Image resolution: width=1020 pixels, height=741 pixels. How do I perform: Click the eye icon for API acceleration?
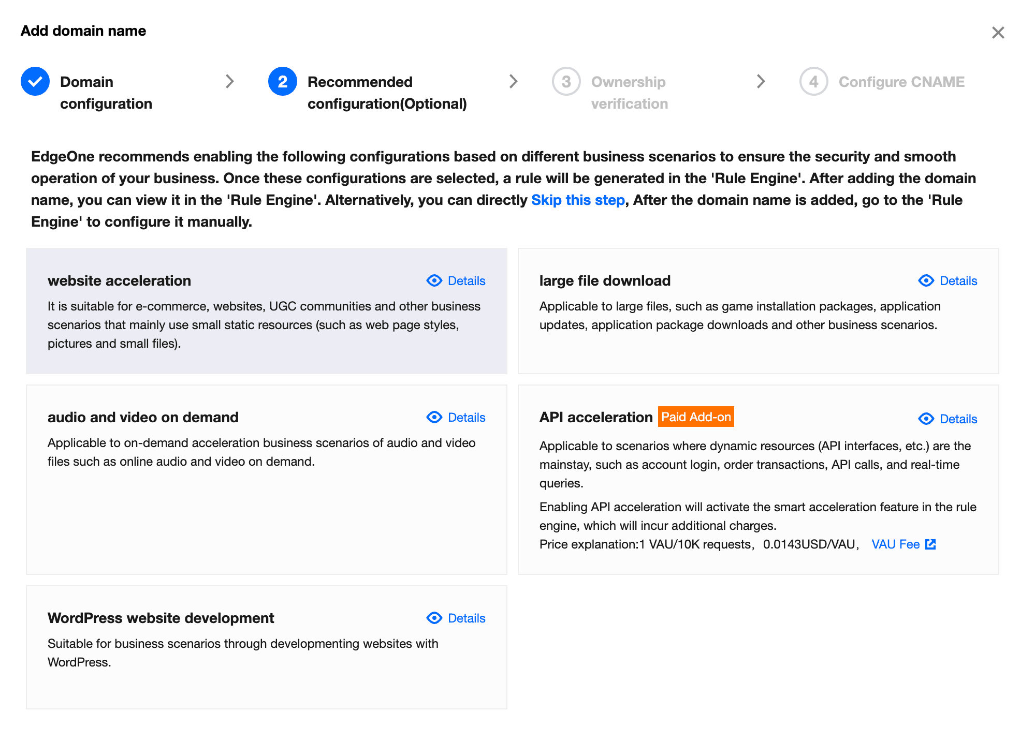(x=926, y=417)
